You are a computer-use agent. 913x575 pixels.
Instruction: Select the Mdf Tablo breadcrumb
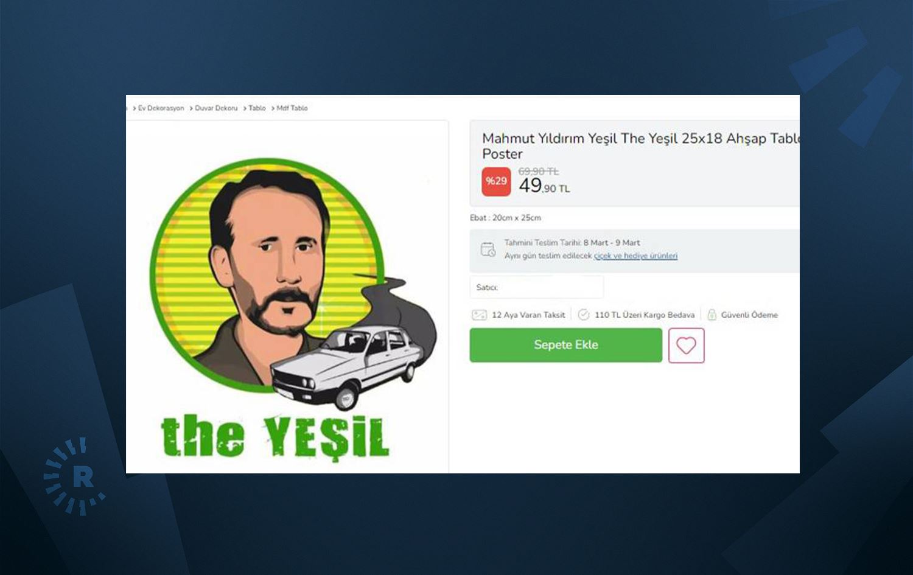[x=292, y=108]
